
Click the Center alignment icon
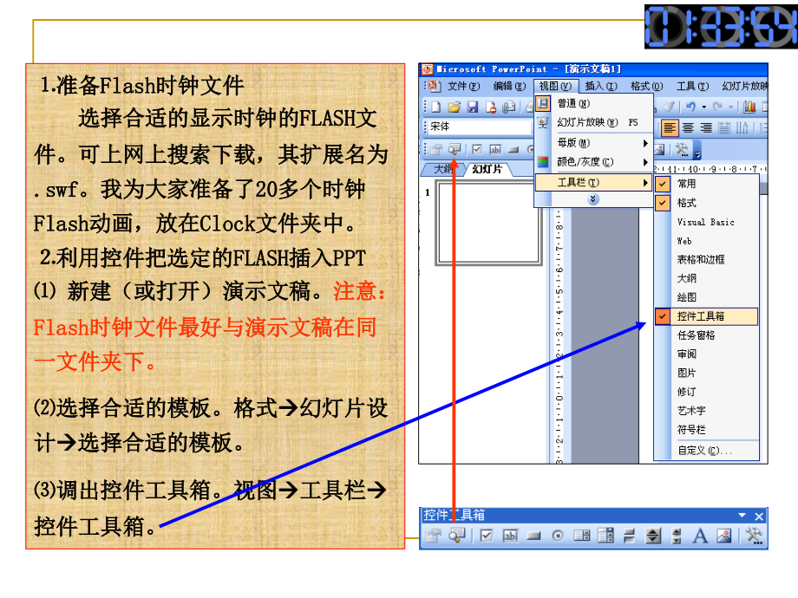688,127
